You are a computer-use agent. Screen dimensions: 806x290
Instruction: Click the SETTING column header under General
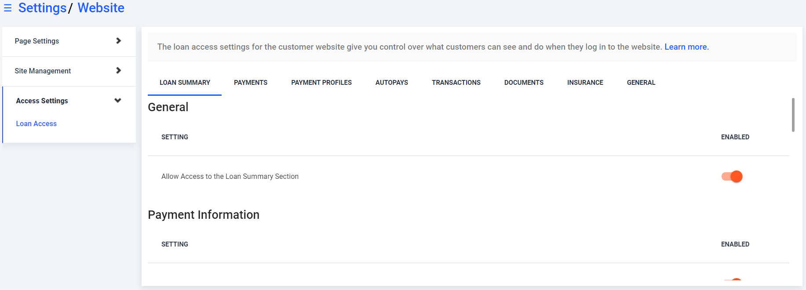coord(175,137)
